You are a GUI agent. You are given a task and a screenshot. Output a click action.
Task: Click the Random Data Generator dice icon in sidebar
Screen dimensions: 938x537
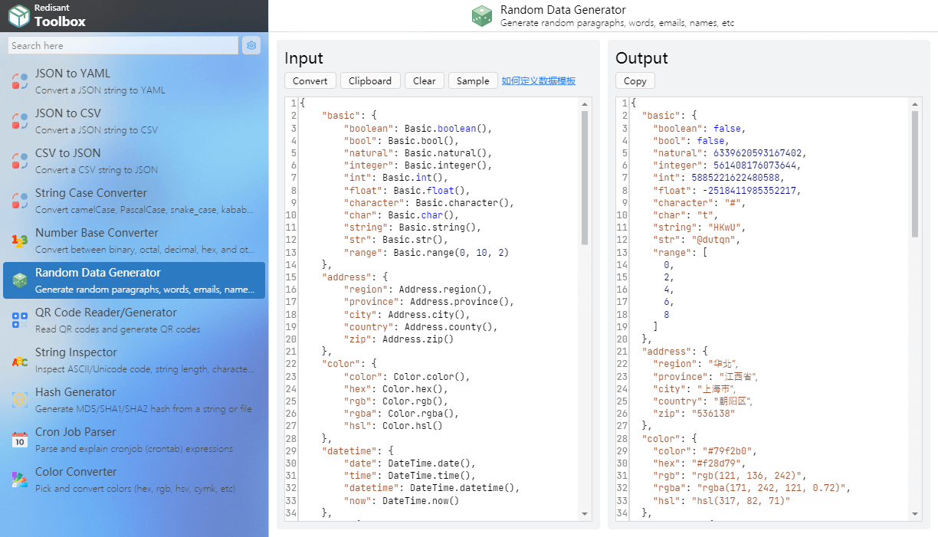pos(20,280)
